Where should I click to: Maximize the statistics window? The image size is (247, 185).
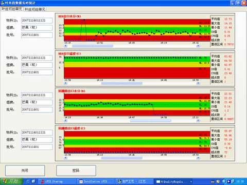(x=238, y=3)
